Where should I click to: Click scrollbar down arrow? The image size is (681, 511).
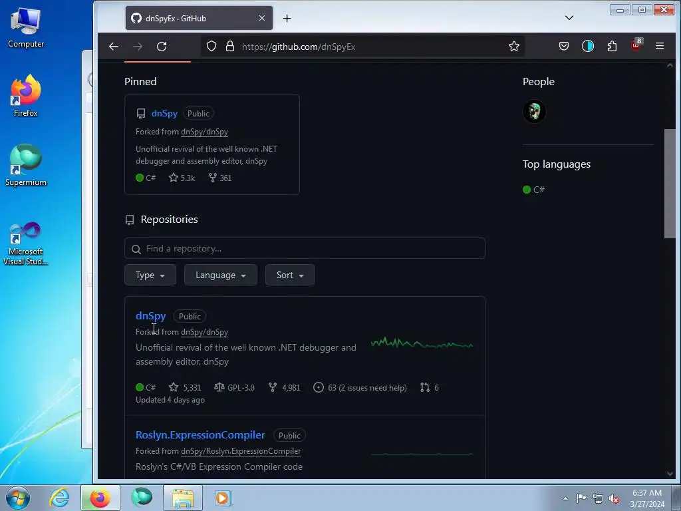pos(670,474)
